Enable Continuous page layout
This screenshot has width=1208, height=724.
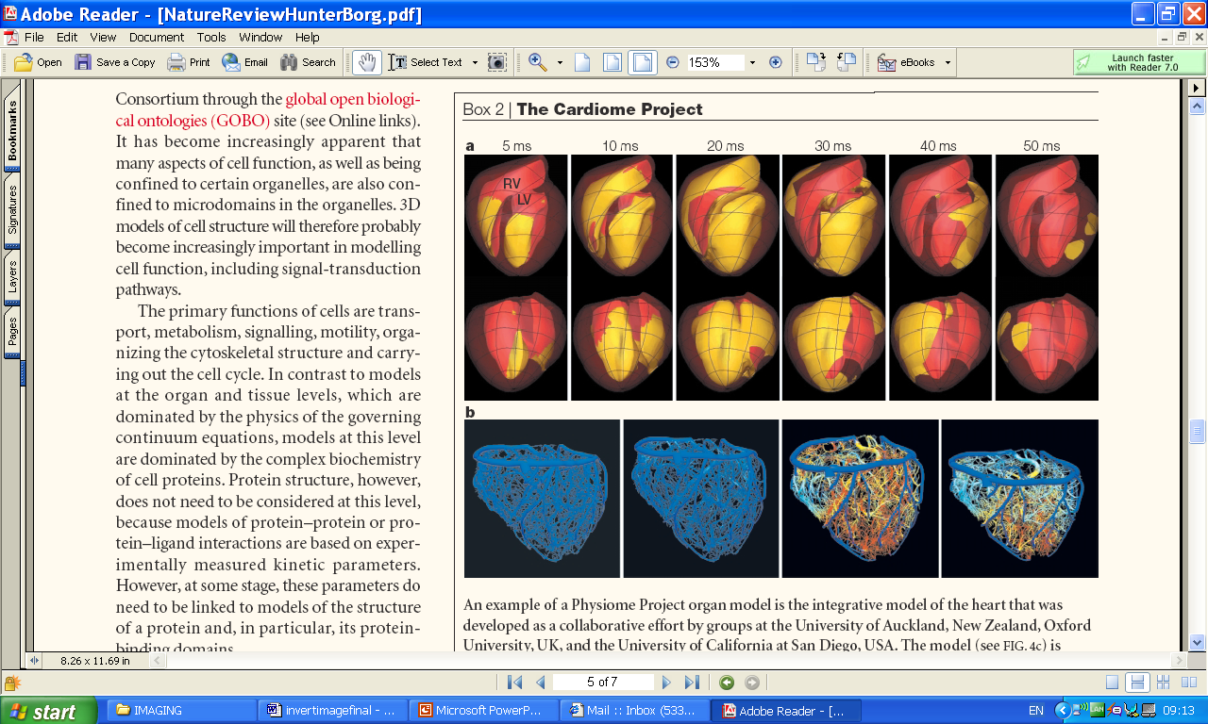coord(1137,683)
